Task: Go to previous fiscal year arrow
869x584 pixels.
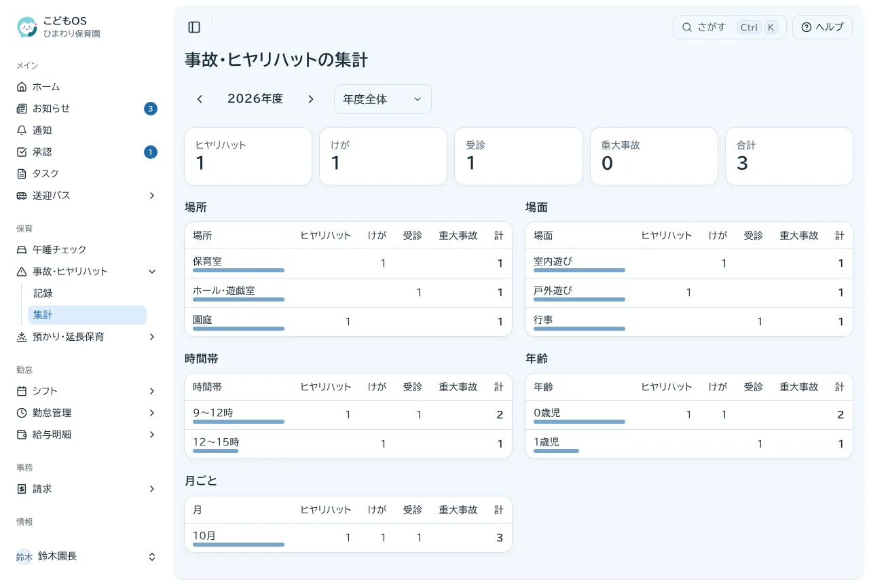Action: (x=200, y=99)
